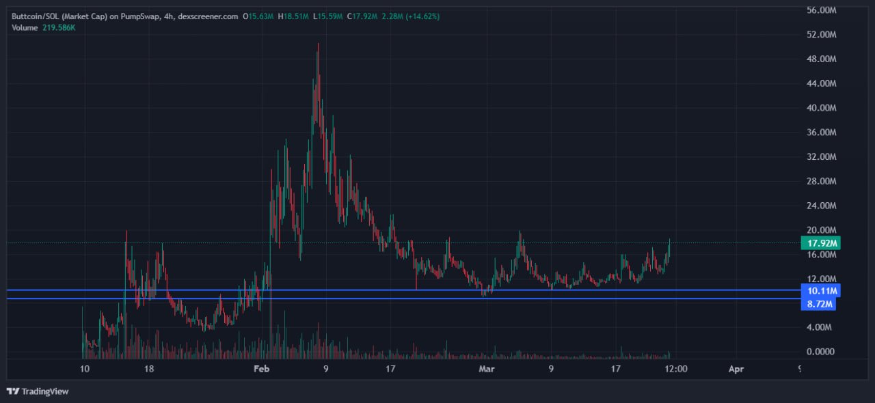Select the 8.72M horizontal line label

[x=820, y=304]
